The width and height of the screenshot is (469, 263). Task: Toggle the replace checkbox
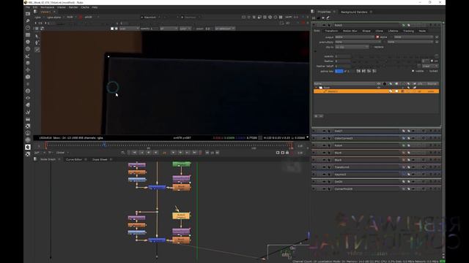(372, 47)
